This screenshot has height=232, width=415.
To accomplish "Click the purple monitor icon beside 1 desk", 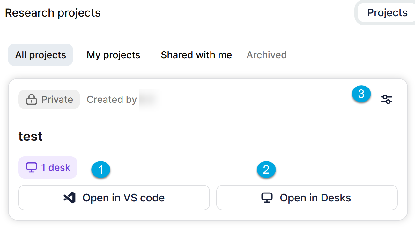I will pos(32,167).
